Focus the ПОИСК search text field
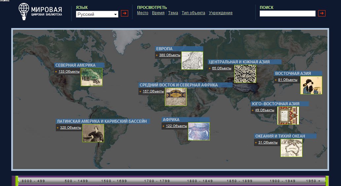This screenshot has height=186, width=341. pos(287,14)
